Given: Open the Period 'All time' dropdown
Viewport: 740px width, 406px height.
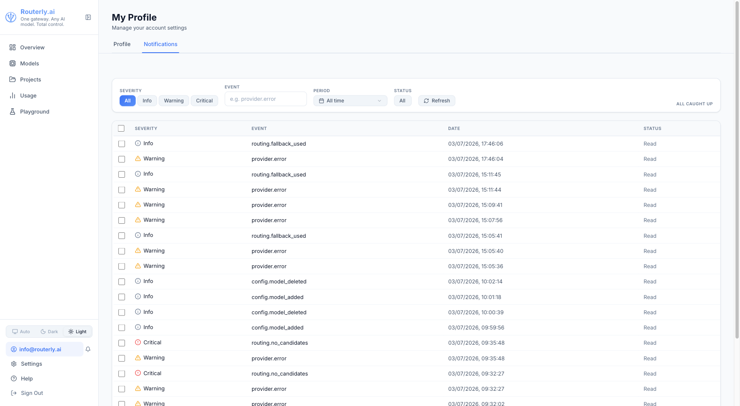Looking at the screenshot, I should [x=350, y=101].
